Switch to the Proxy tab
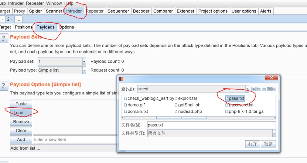Screen dimensions: 307x163 (x=19, y=11)
